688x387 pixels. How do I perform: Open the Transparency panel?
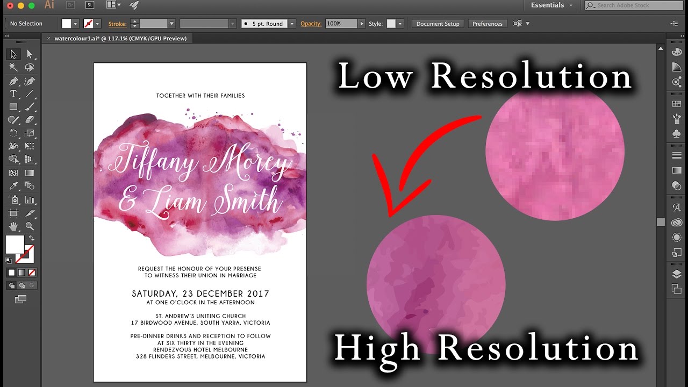[677, 185]
